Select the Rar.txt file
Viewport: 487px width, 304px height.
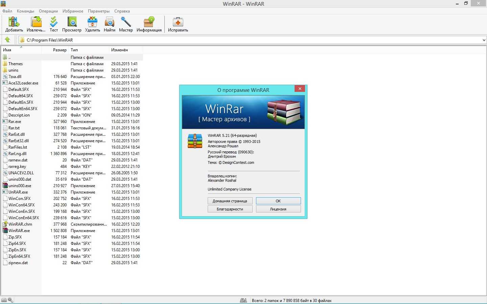coord(14,128)
